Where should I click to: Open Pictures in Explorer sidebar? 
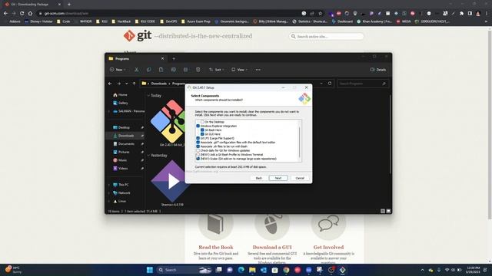[x=121, y=152]
